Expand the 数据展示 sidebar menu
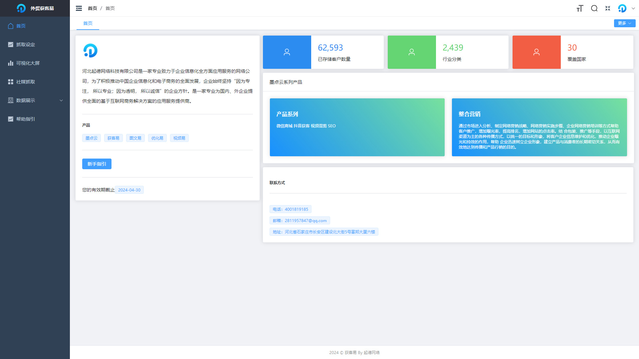 click(35, 100)
